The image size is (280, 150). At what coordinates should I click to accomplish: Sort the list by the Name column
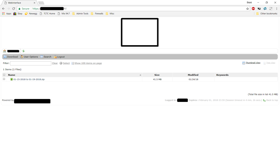(12, 75)
